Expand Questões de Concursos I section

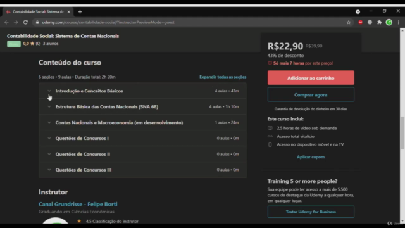point(142,138)
